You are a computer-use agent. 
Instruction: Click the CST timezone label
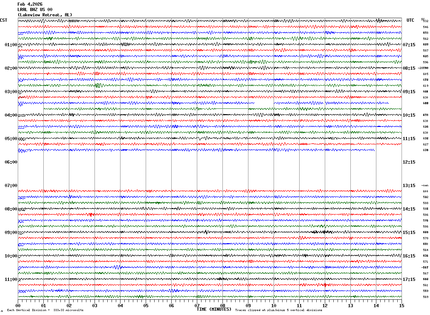click(x=4, y=20)
